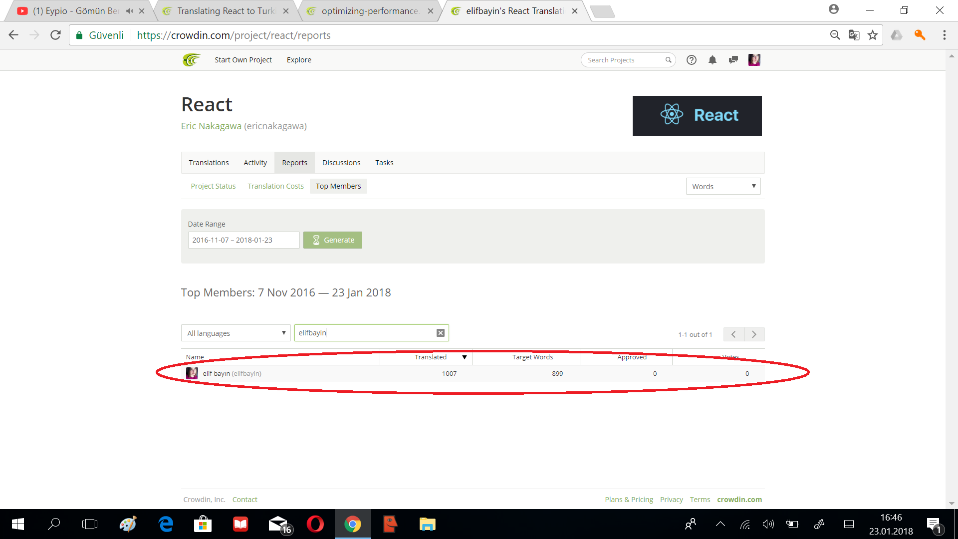Click the Crowdin logo in the header

(192, 60)
